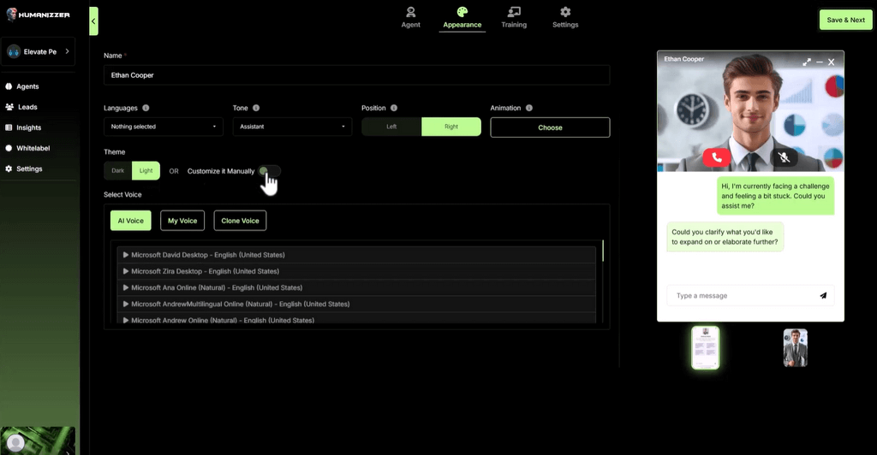Click the muted microphone icon
This screenshot has width=877, height=455.
tap(783, 157)
